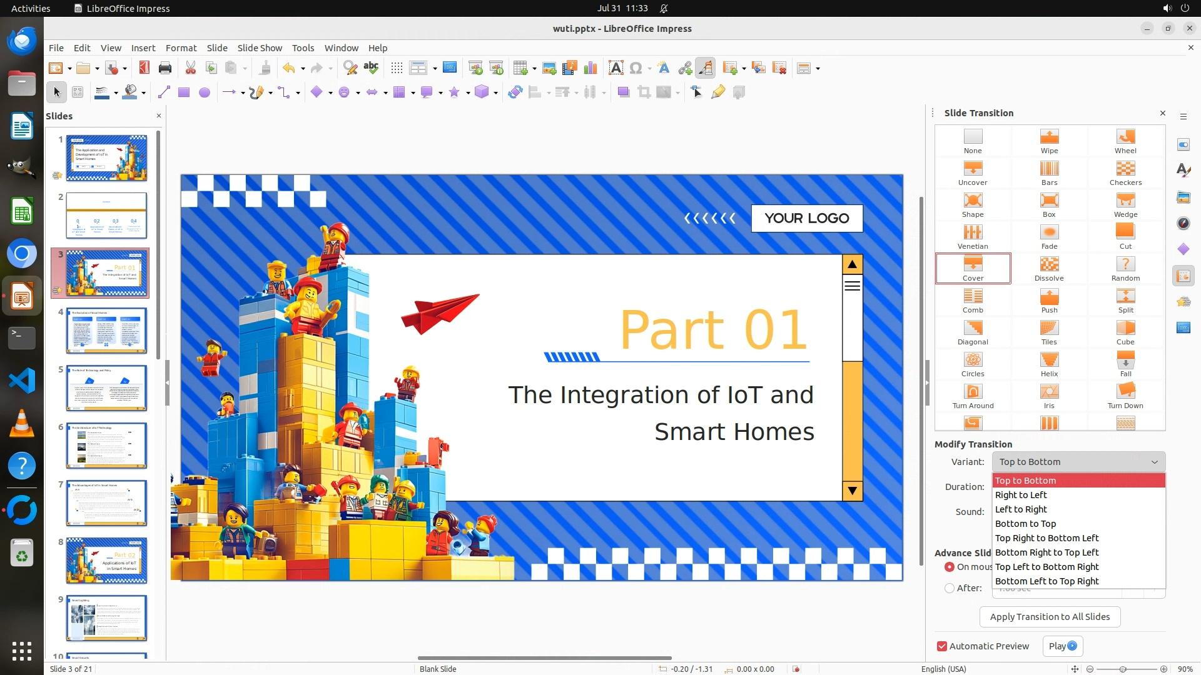This screenshot has width=1201, height=675.
Task: Click the Print toolbar icon
Action: pyautogui.click(x=165, y=68)
